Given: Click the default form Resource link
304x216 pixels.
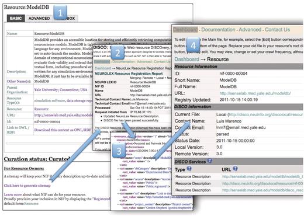Looking at the screenshot, I should pos(31,204).
